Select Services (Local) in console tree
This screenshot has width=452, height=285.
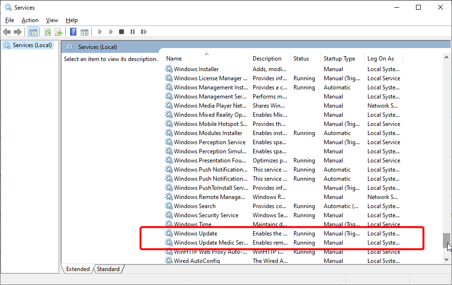[28, 45]
